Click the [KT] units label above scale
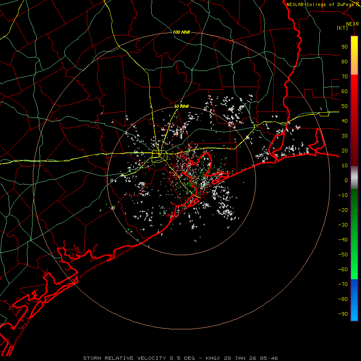 pyautogui.click(x=343, y=28)
